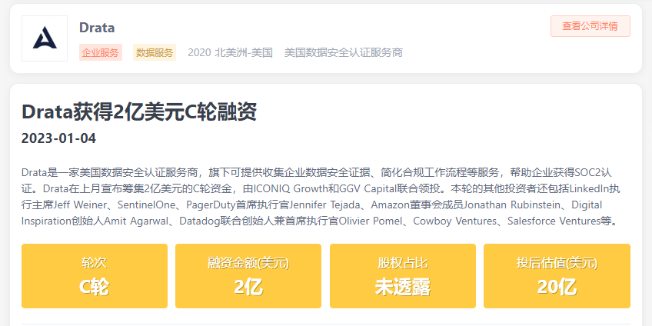
Task: Select the 数据服务 tag
Action: click(155, 52)
